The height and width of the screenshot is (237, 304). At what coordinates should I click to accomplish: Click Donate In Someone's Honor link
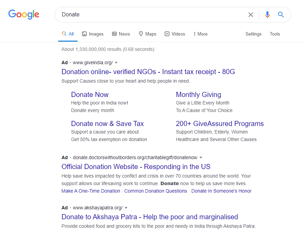pos(221,191)
